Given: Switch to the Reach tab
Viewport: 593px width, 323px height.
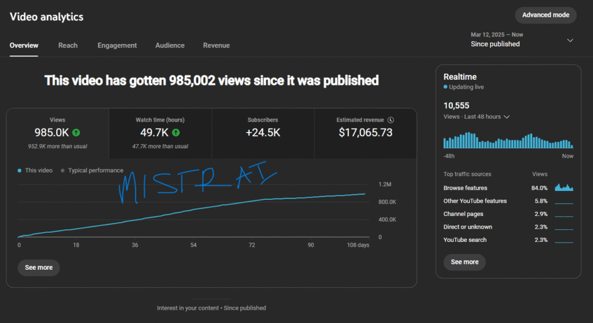Looking at the screenshot, I should [x=68, y=45].
